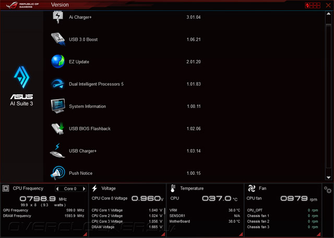Close the AI Suite window

328,5
